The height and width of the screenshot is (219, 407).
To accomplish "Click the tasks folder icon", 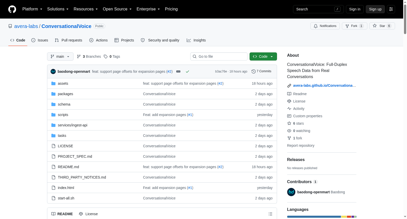I will point(53,136).
